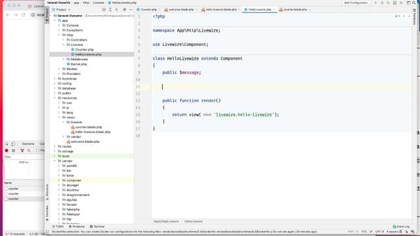This screenshot has height=236, width=420.
Task: Select hello-livewire.blade.php in the project tree
Action: tap(93, 132)
